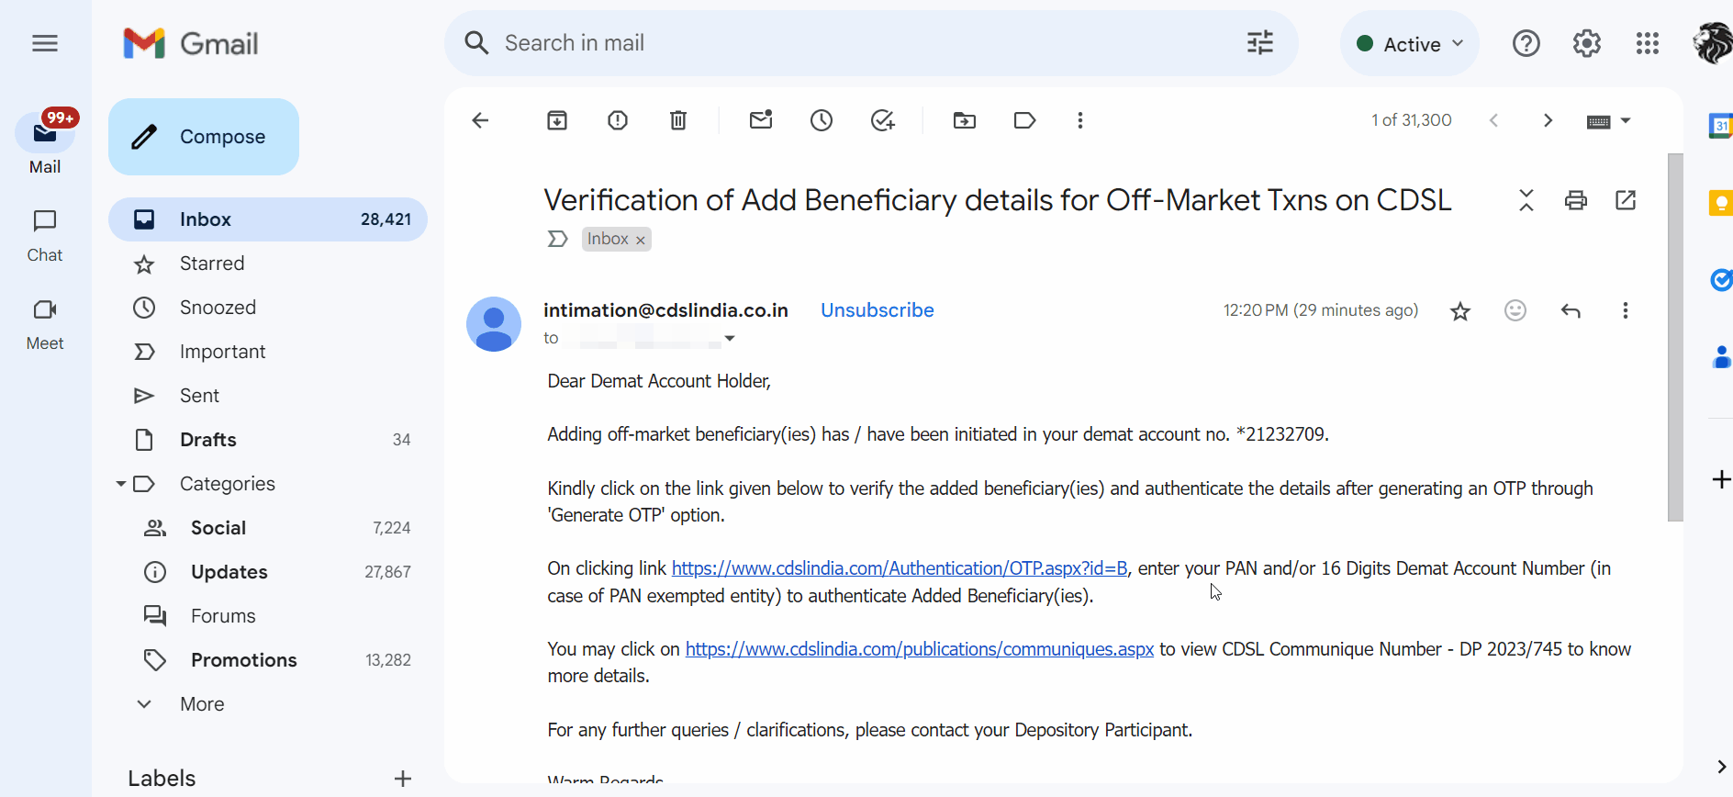Go to Drafts folder

pyautogui.click(x=208, y=440)
